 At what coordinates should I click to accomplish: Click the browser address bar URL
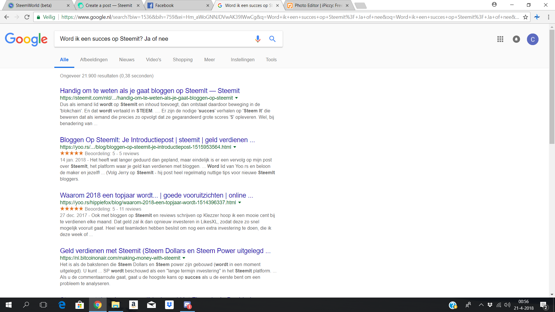tap(290, 17)
